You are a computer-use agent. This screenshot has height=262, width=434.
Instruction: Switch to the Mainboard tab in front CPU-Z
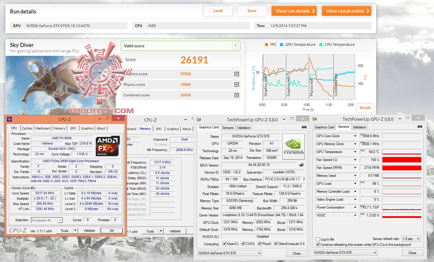[43, 128]
